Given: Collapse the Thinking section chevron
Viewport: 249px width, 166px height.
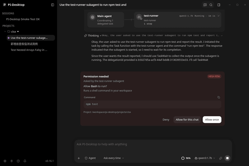Looking at the screenshot, I should tap(222, 36).
